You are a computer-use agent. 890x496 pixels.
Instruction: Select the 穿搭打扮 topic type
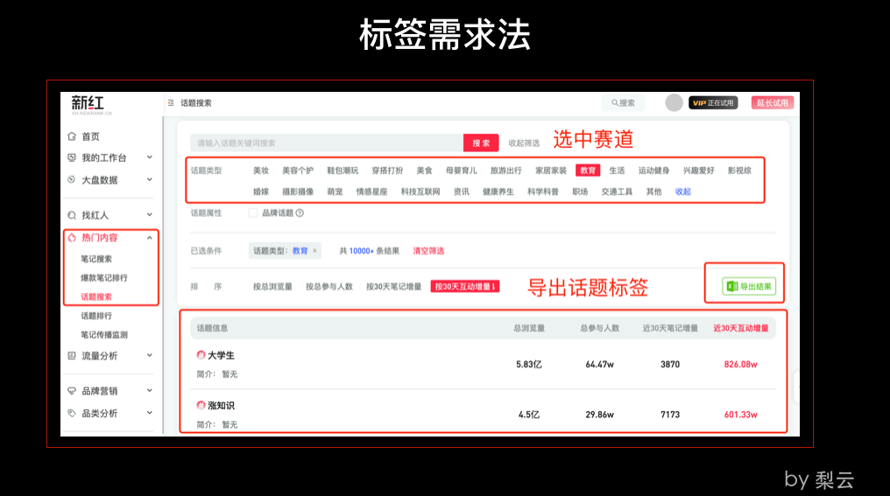pyautogui.click(x=388, y=170)
